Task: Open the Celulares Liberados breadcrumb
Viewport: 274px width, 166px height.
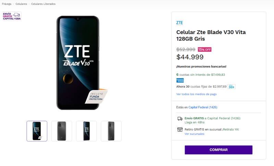Action: pyautogui.click(x=43, y=4)
